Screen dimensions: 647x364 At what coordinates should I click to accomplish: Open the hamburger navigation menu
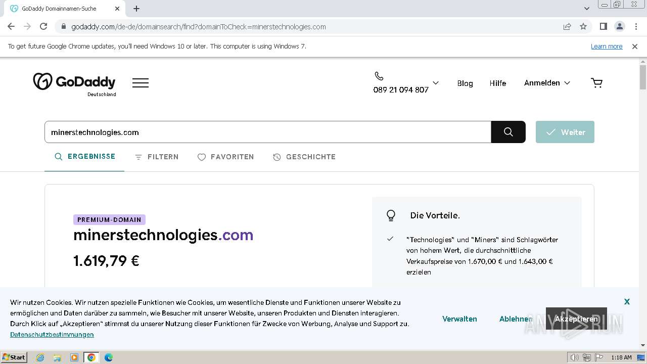click(141, 83)
